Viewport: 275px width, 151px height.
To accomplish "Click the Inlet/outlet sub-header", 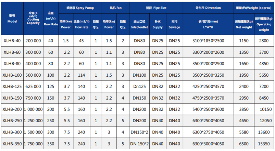I will [x=140, y=24].
